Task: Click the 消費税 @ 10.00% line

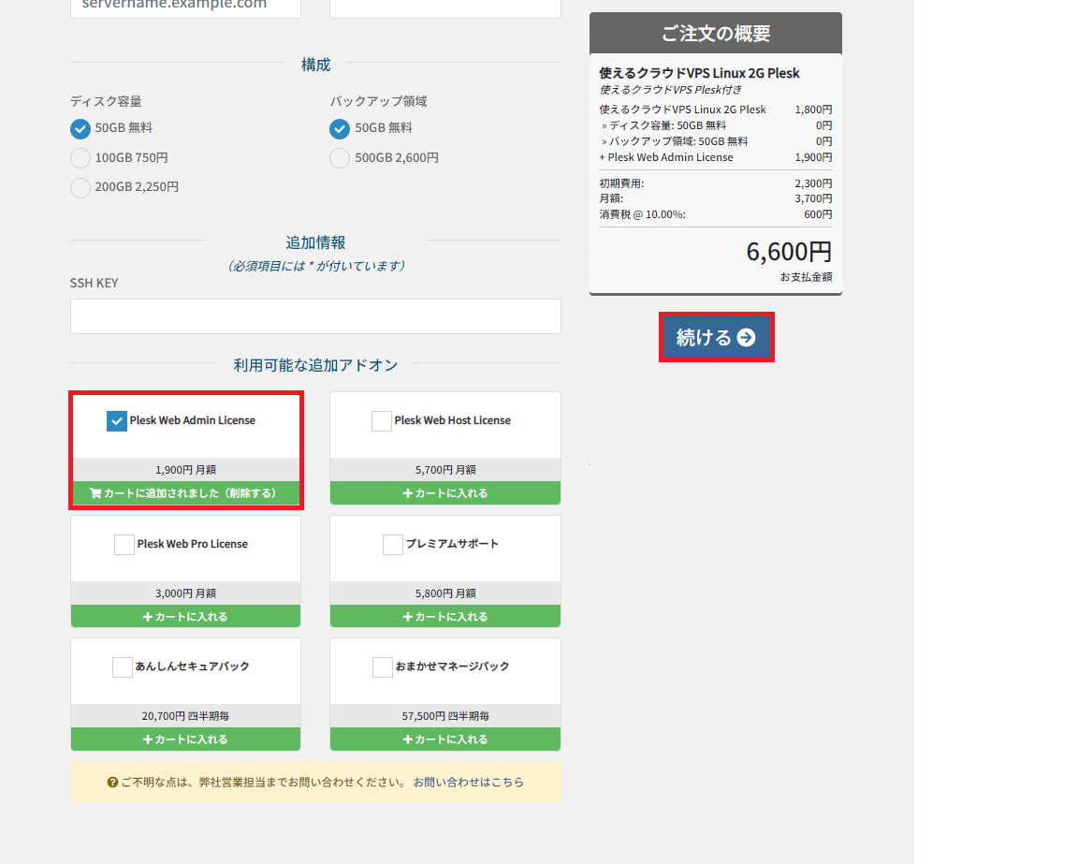Action: click(x=716, y=214)
